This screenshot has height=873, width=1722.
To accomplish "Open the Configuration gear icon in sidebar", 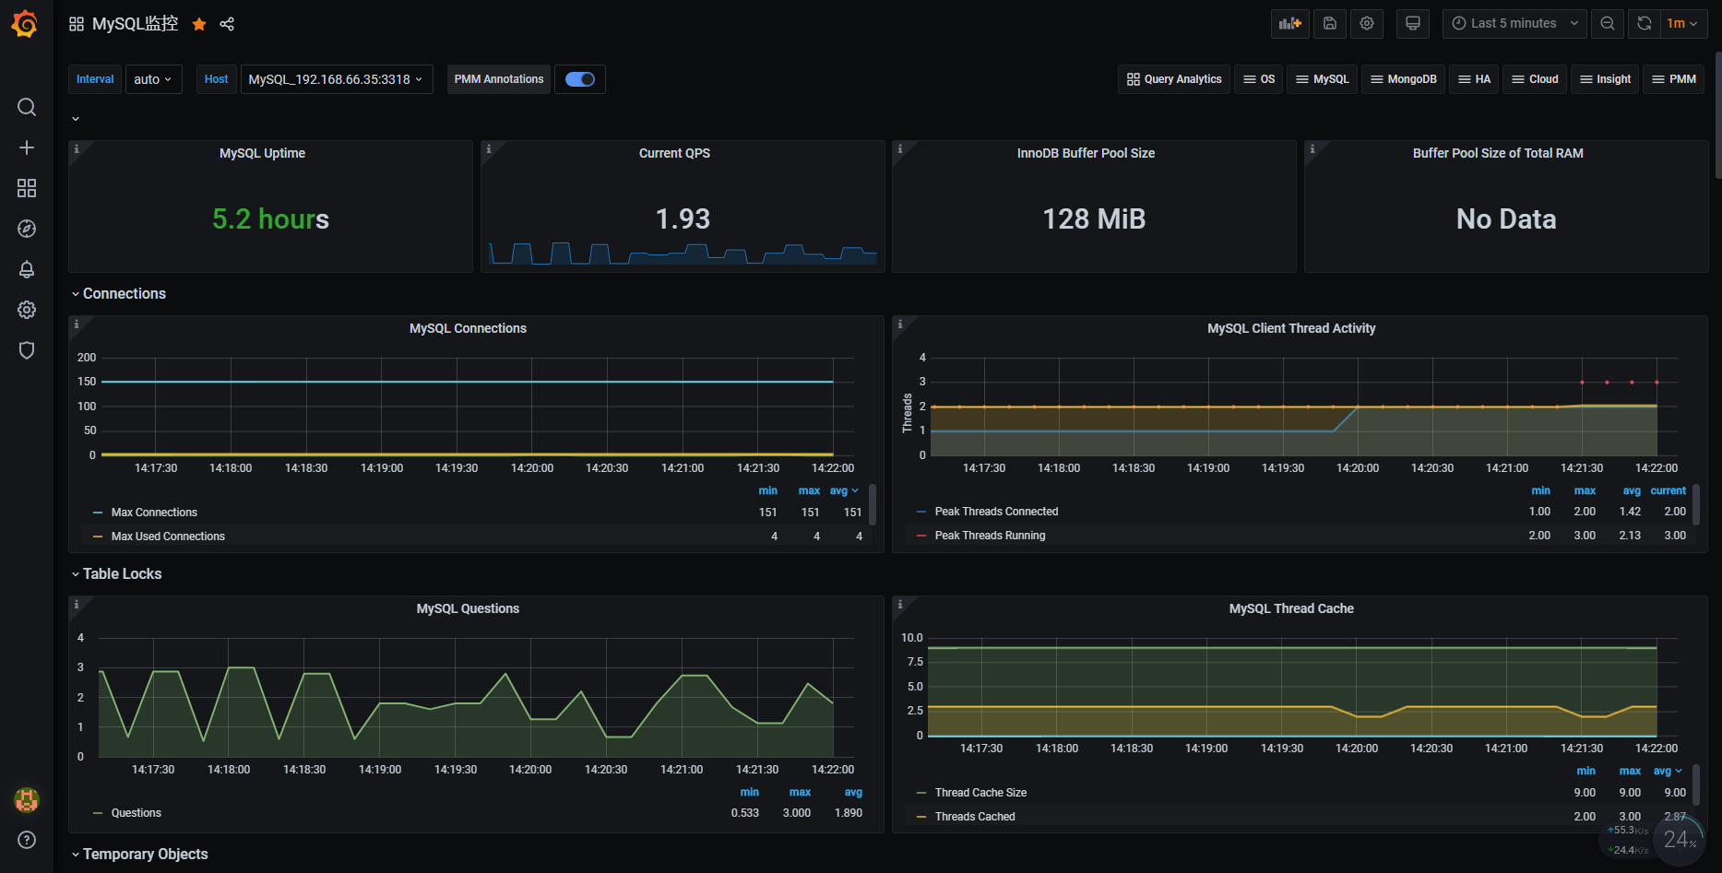I will click(27, 310).
